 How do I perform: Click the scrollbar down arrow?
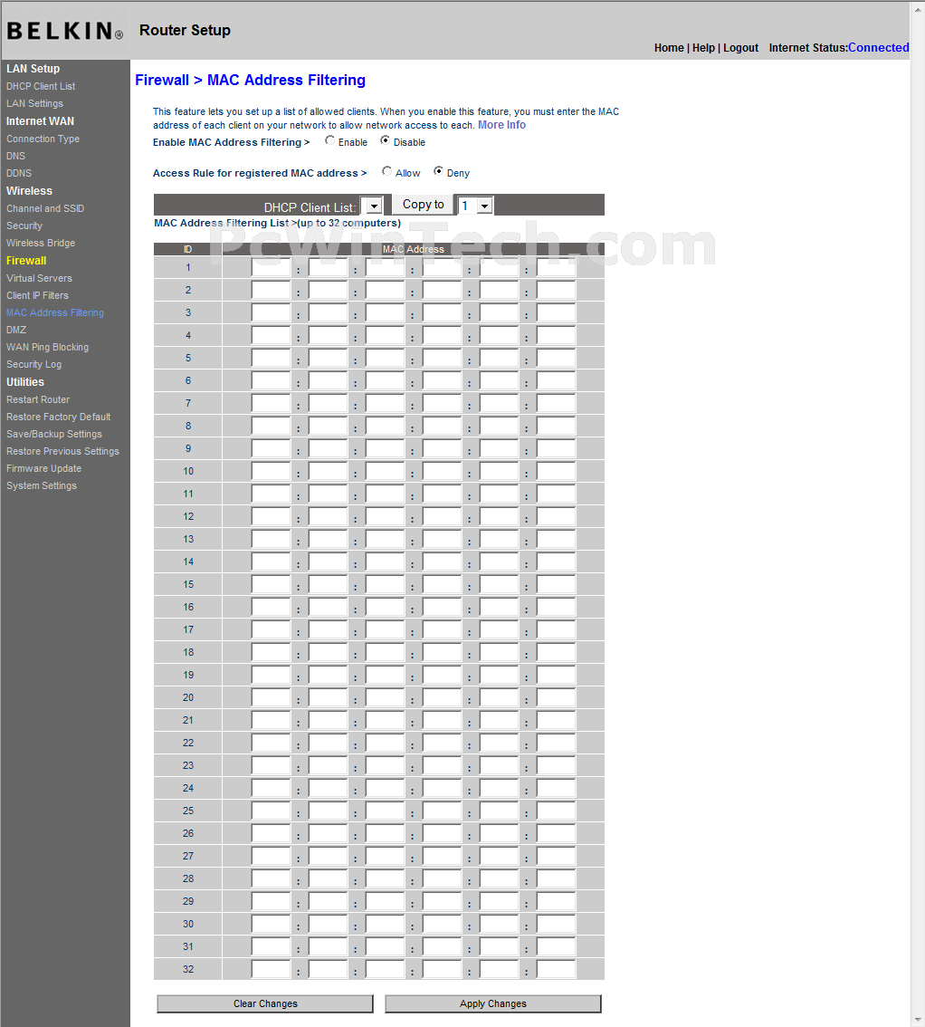point(918,1019)
